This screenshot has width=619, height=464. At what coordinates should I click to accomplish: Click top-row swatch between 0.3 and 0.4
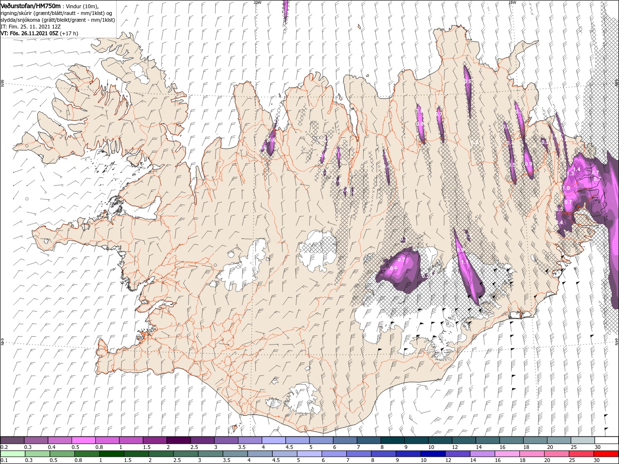pos(36,440)
